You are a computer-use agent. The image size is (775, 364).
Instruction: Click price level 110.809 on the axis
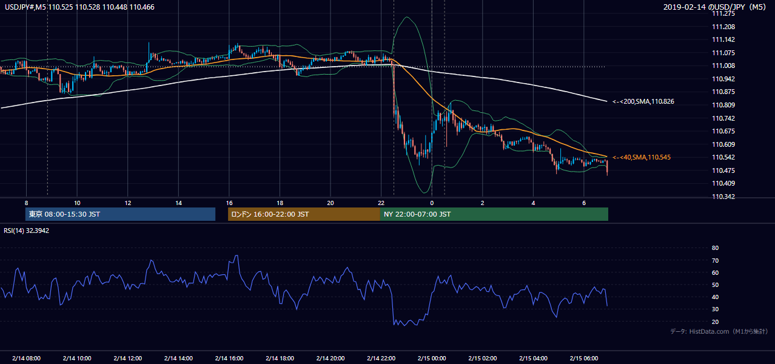coord(723,105)
